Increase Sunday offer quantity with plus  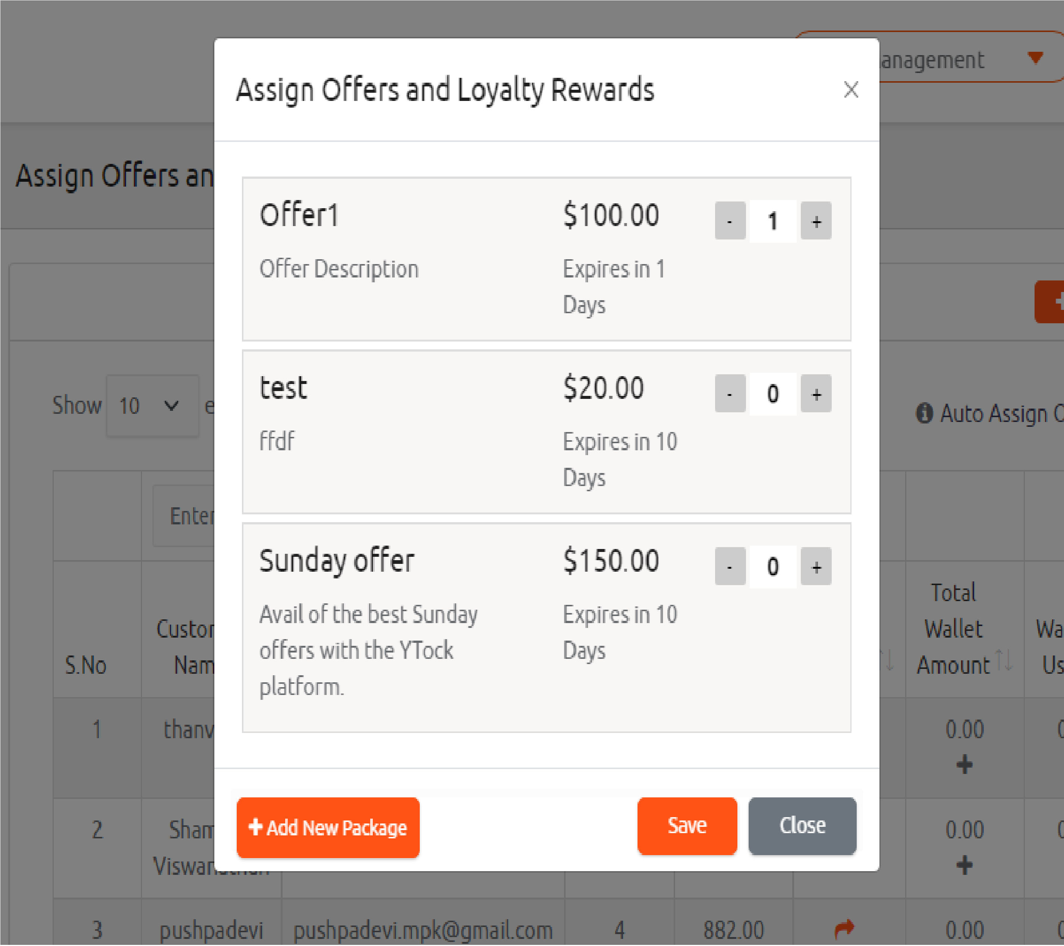[816, 566]
